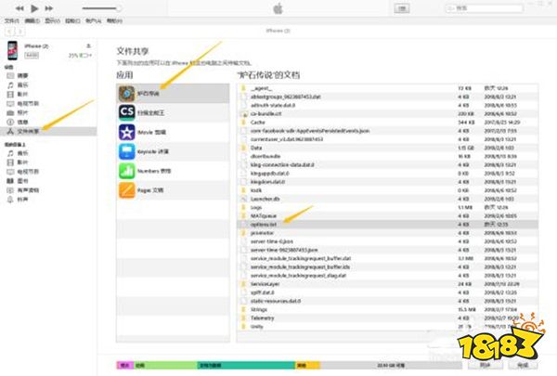Open the 控制 menu
This screenshot has width=557, height=376.
pyautogui.click(x=72, y=21)
